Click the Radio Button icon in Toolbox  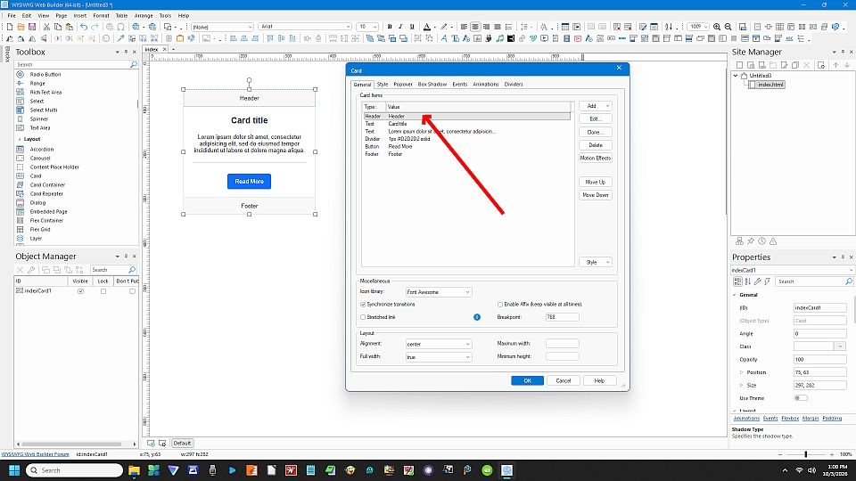[21, 74]
